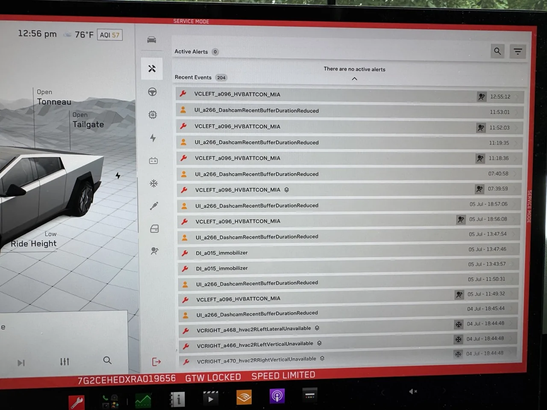This screenshot has width=547, height=410.
Task: Click the airbag icon on the 11:18:36 event
Action: (480, 158)
